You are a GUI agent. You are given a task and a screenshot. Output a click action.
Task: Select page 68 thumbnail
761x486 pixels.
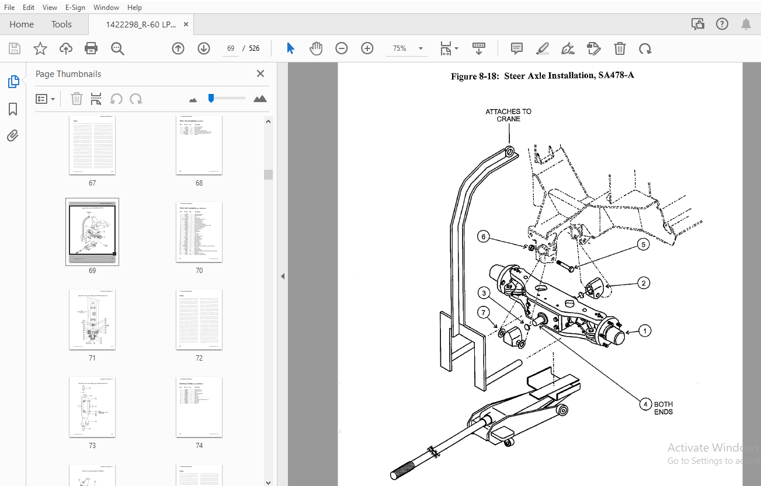199,145
